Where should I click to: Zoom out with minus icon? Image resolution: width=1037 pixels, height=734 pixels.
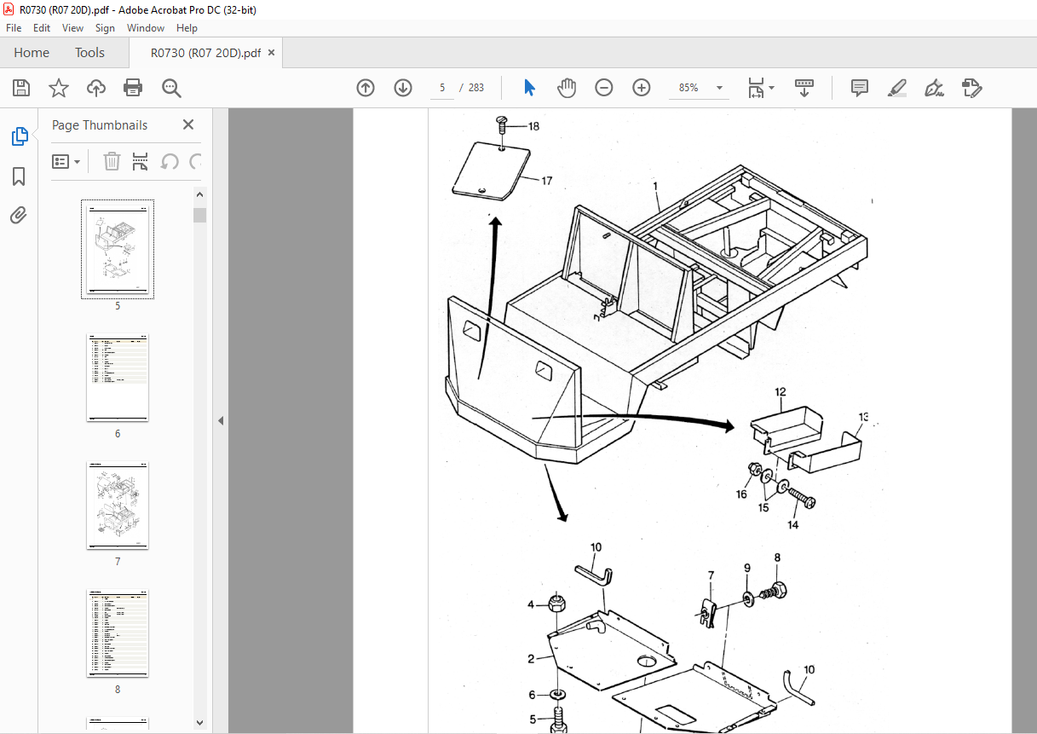[x=604, y=88]
